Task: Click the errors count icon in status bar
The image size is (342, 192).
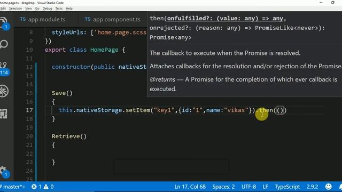Action: 36,187
